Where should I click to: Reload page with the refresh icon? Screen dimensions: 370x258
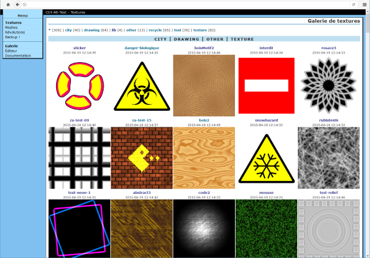click(x=353, y=4)
